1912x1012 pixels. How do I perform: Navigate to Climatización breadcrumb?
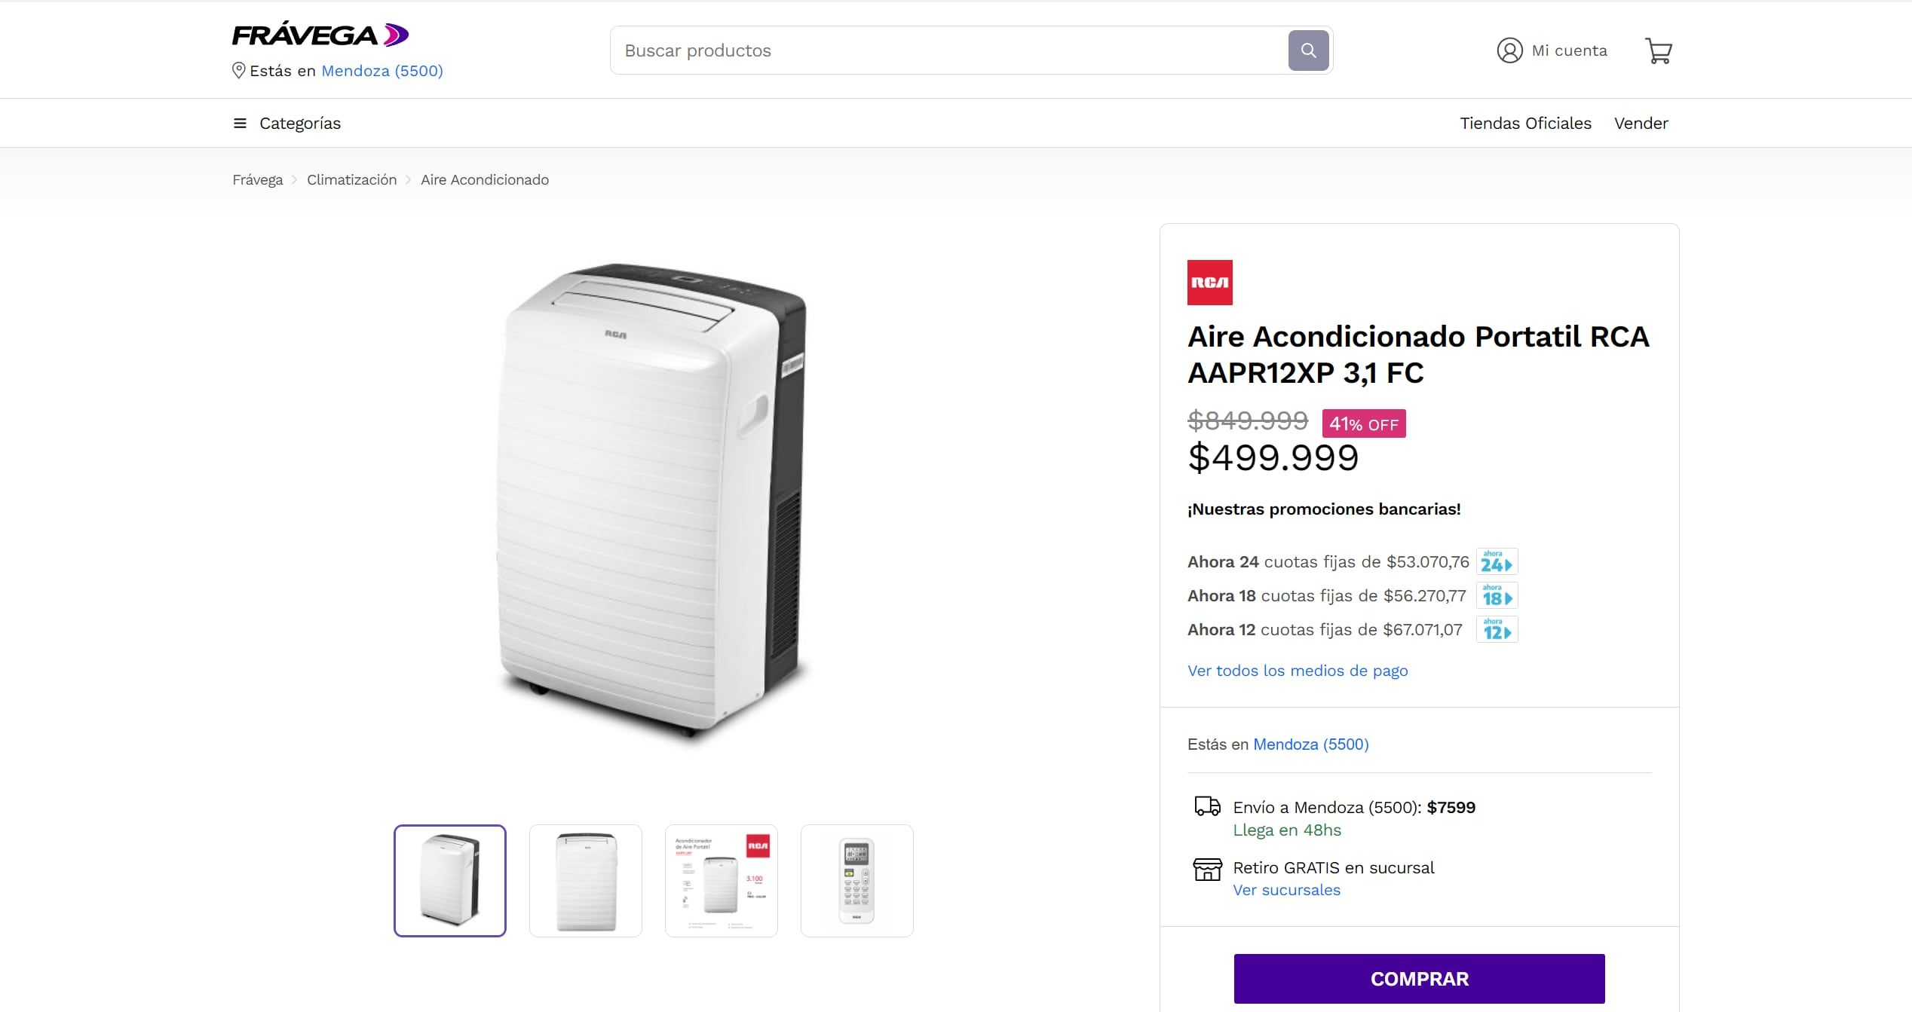pos(351,179)
